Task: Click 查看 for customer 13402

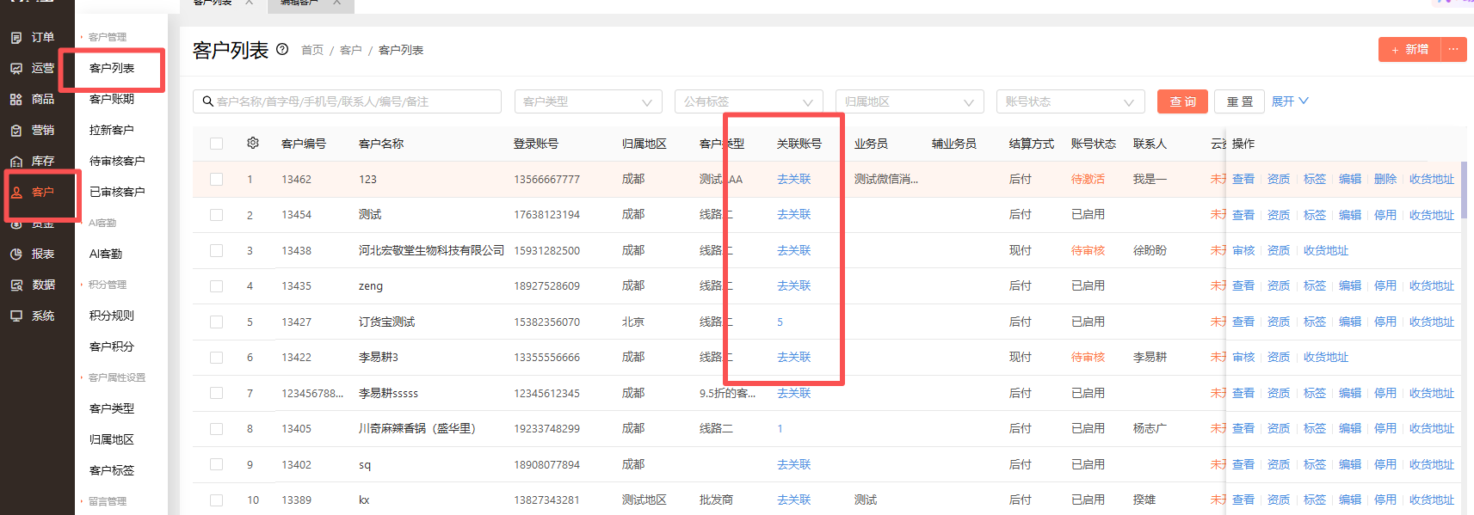Action: tap(1243, 464)
